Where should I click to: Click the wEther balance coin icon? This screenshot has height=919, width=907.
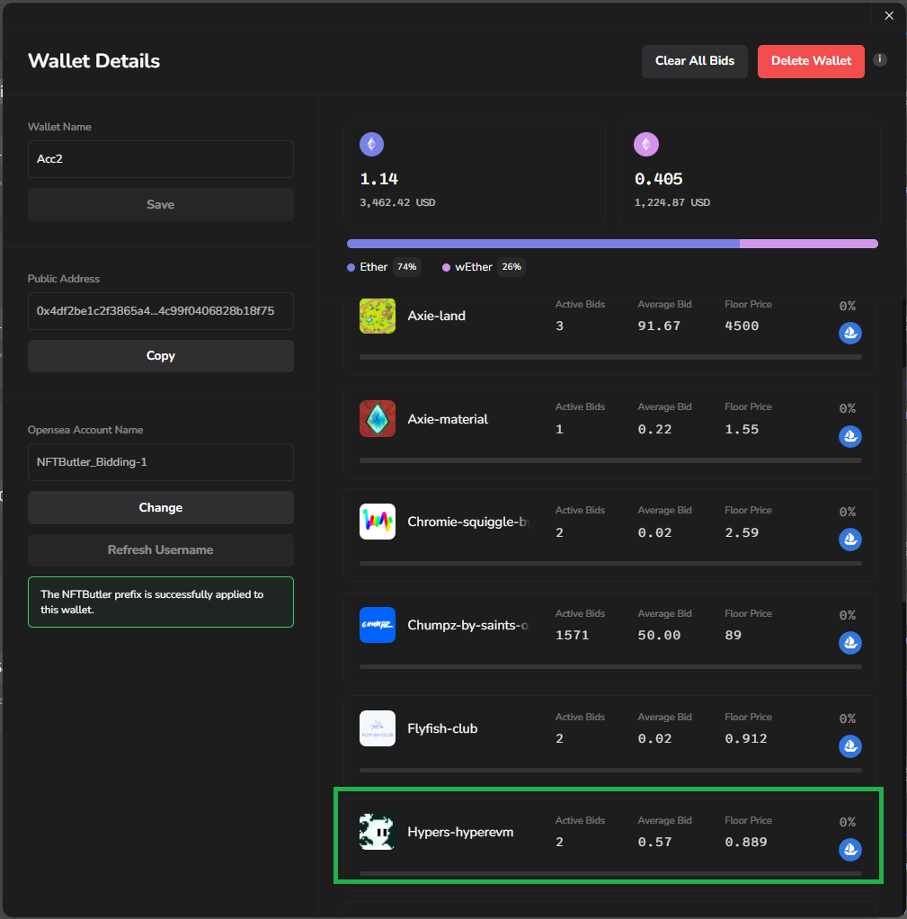point(646,145)
